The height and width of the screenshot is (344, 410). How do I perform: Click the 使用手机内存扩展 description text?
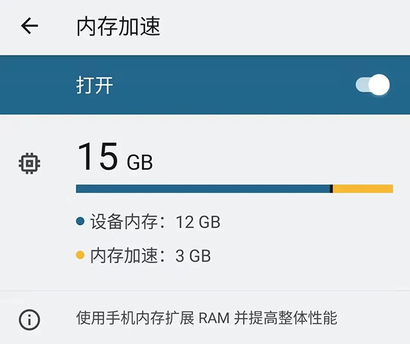point(135,319)
